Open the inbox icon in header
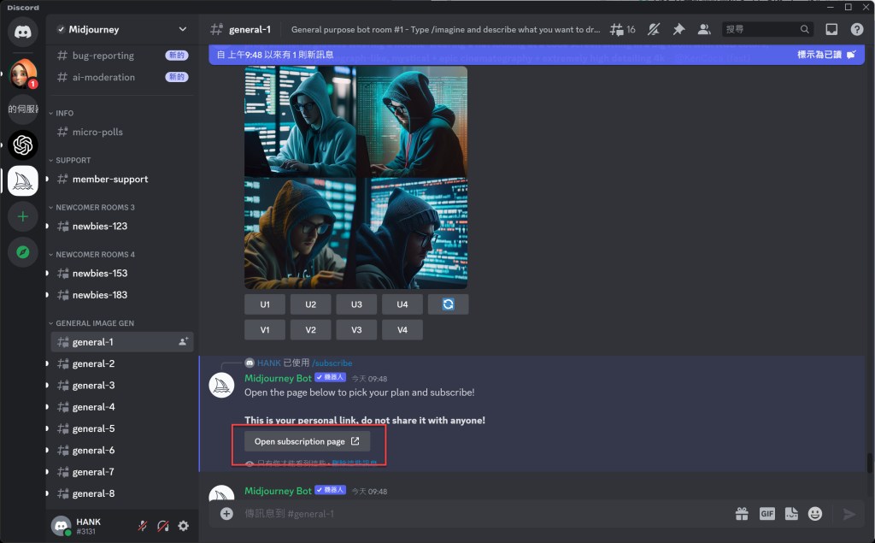 [831, 29]
